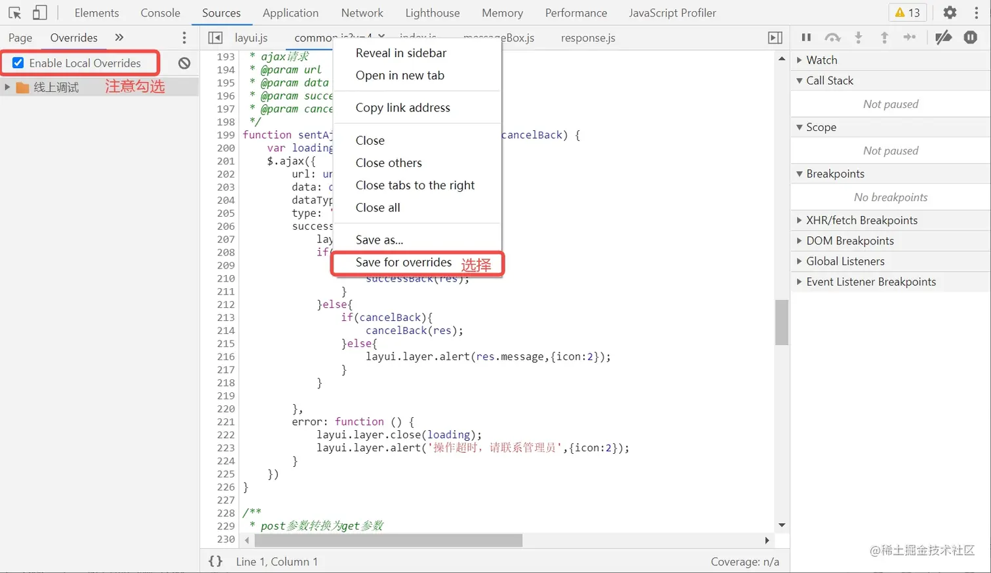Expand the 线上调试 folder tree
This screenshot has width=991, height=573.
click(7, 87)
